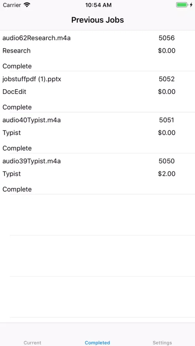This screenshot has width=195, height=346.
Task: Tap the Research job type label
Action: click(17, 51)
